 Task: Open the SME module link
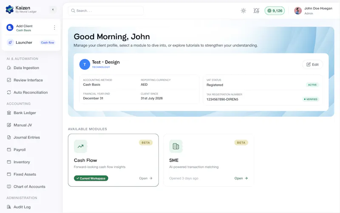coord(241,178)
